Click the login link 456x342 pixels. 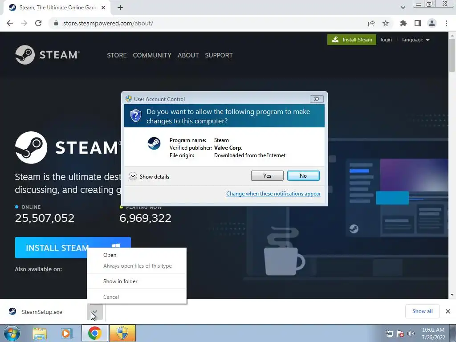pos(386,40)
